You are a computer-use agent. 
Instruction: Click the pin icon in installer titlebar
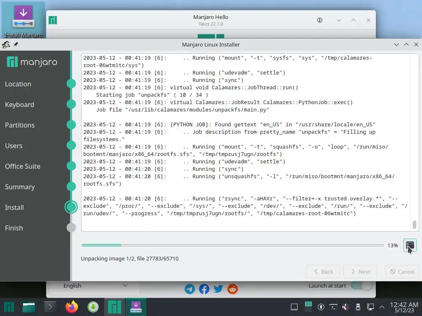tap(16, 44)
